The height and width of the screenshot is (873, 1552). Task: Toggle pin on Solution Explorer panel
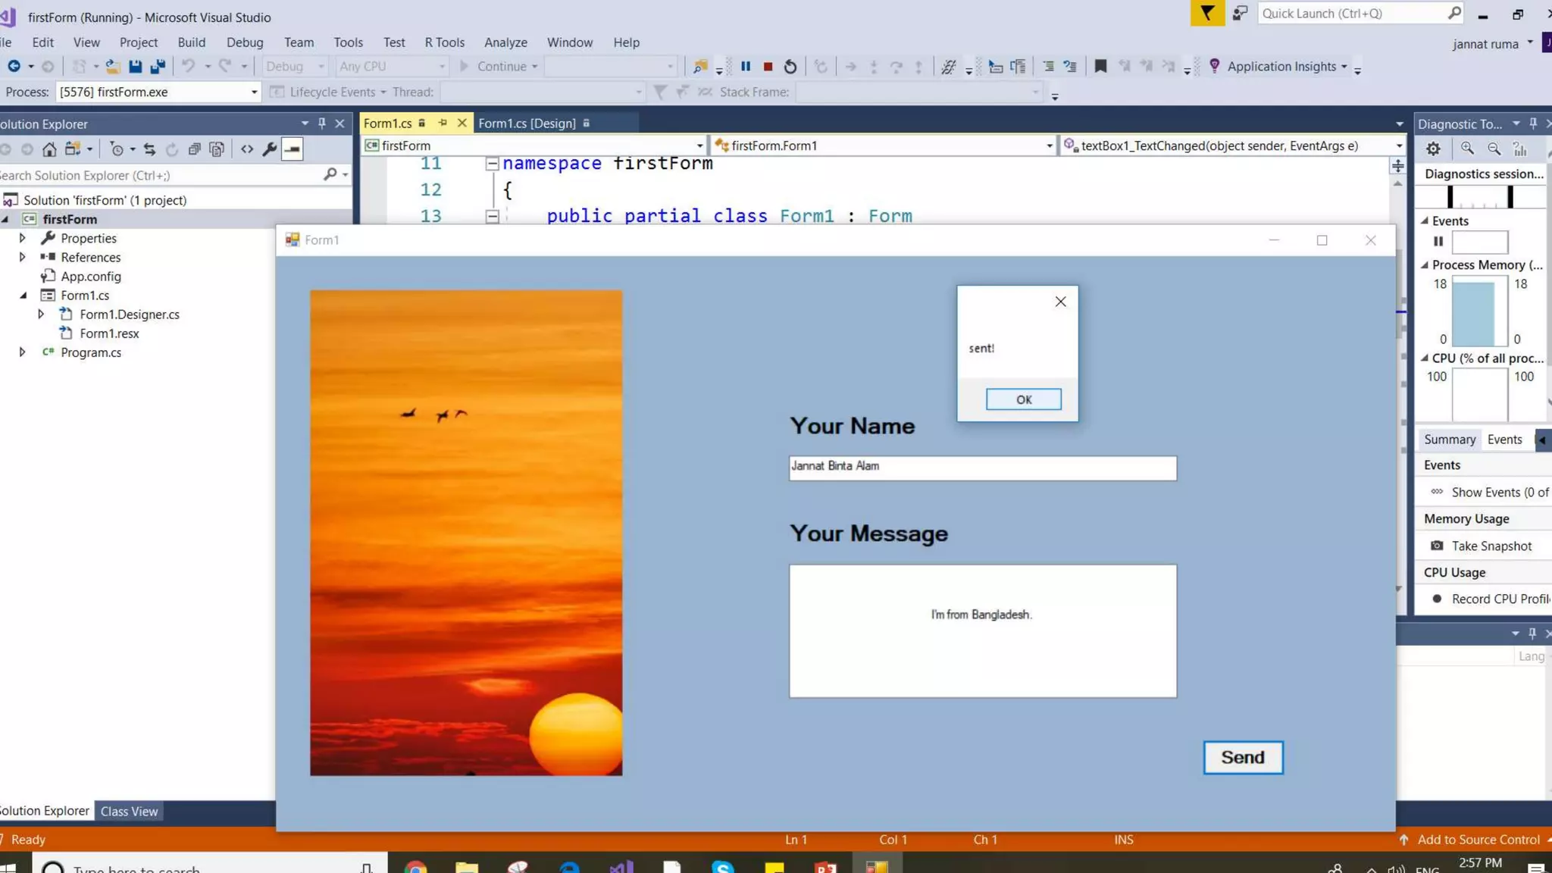coord(322,124)
